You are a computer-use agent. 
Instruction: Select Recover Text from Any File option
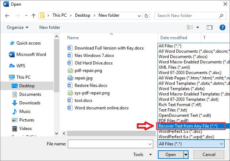coord(188,126)
